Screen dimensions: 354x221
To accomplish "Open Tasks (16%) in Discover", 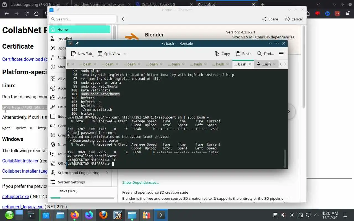I will [68, 191].
